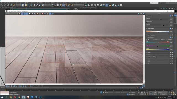
Task: Open the Modifiers menu
Action: [x=27, y=3]
